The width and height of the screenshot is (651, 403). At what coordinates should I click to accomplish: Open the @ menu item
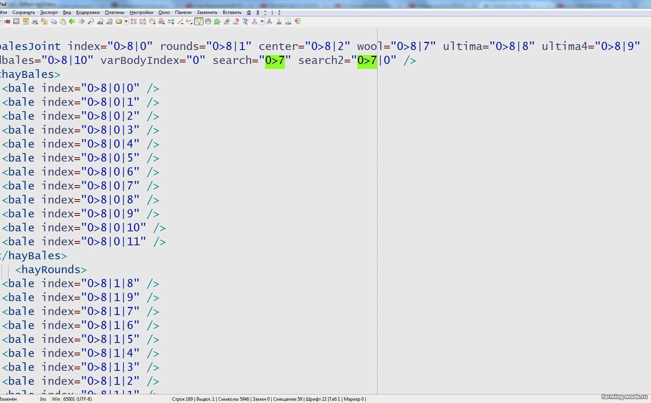click(x=249, y=12)
